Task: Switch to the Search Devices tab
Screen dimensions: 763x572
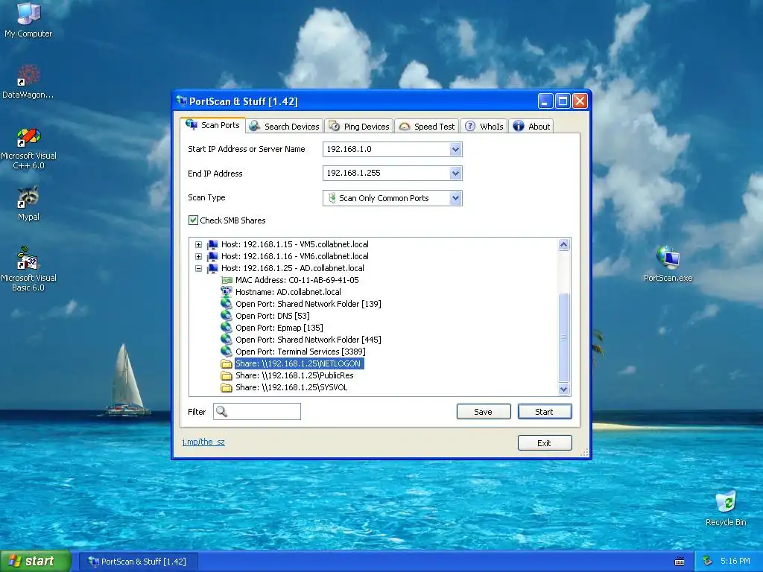Action: [x=285, y=127]
